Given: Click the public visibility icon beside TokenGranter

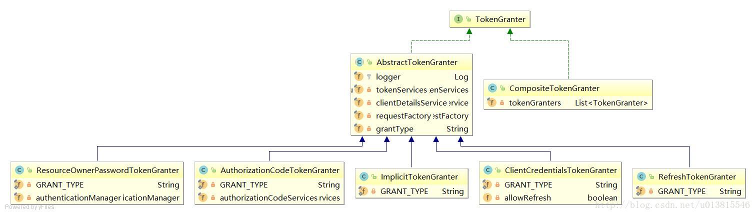Looking at the screenshot, I should click(x=468, y=19).
